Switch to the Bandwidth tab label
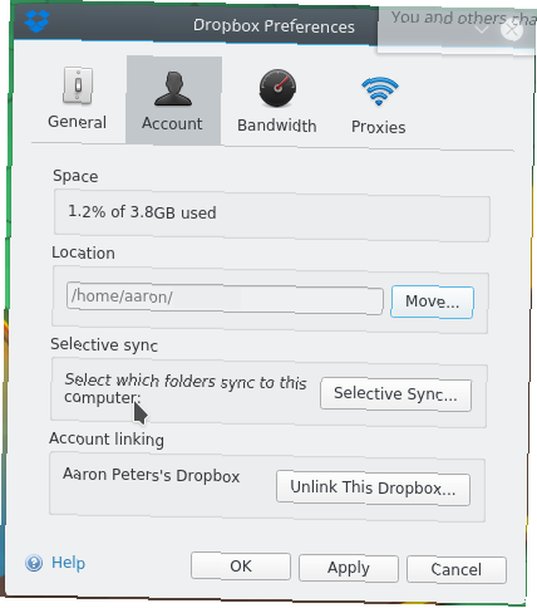 [277, 126]
